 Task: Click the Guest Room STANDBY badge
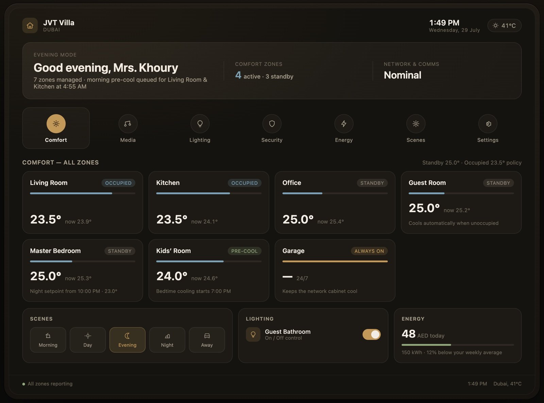[498, 183]
